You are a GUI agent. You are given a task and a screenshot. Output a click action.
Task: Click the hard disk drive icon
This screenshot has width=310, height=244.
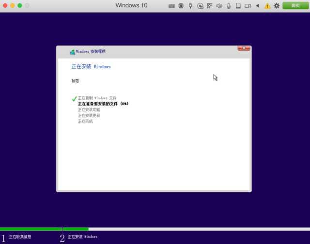pyautogui.click(x=238, y=6)
